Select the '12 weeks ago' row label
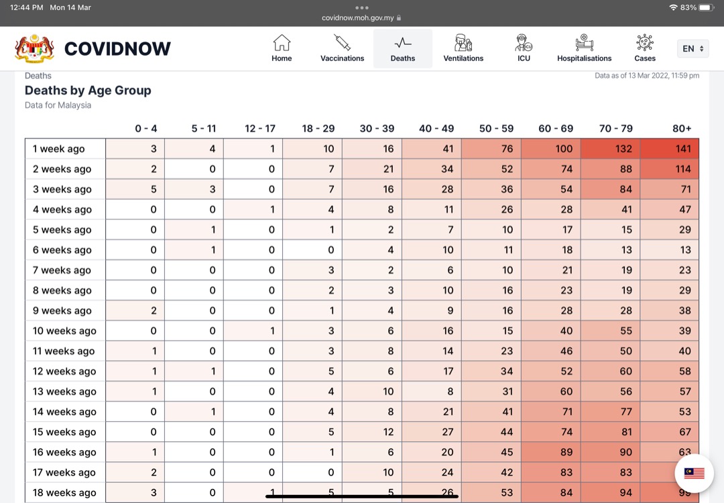This screenshot has height=503, width=724. (64, 372)
